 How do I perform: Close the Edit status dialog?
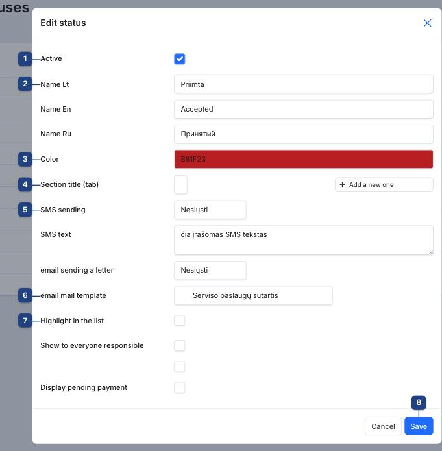427,23
